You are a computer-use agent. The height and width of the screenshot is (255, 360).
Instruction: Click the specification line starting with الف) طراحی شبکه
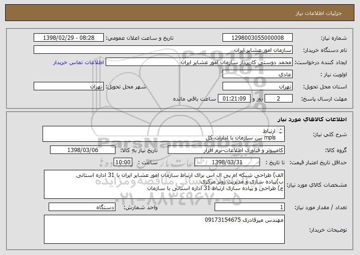(180, 175)
